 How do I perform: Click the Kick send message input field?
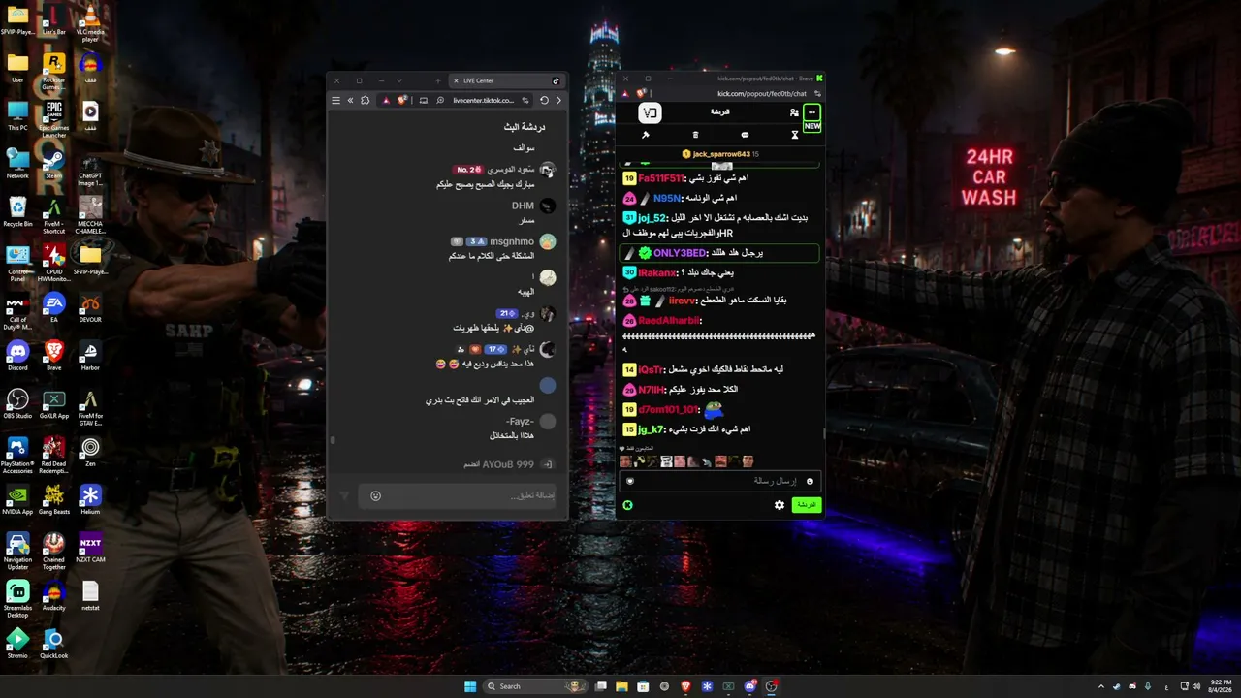coord(720,481)
